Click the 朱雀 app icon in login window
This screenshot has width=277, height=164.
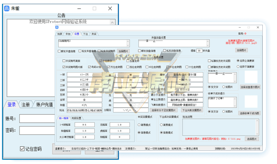click(7, 8)
